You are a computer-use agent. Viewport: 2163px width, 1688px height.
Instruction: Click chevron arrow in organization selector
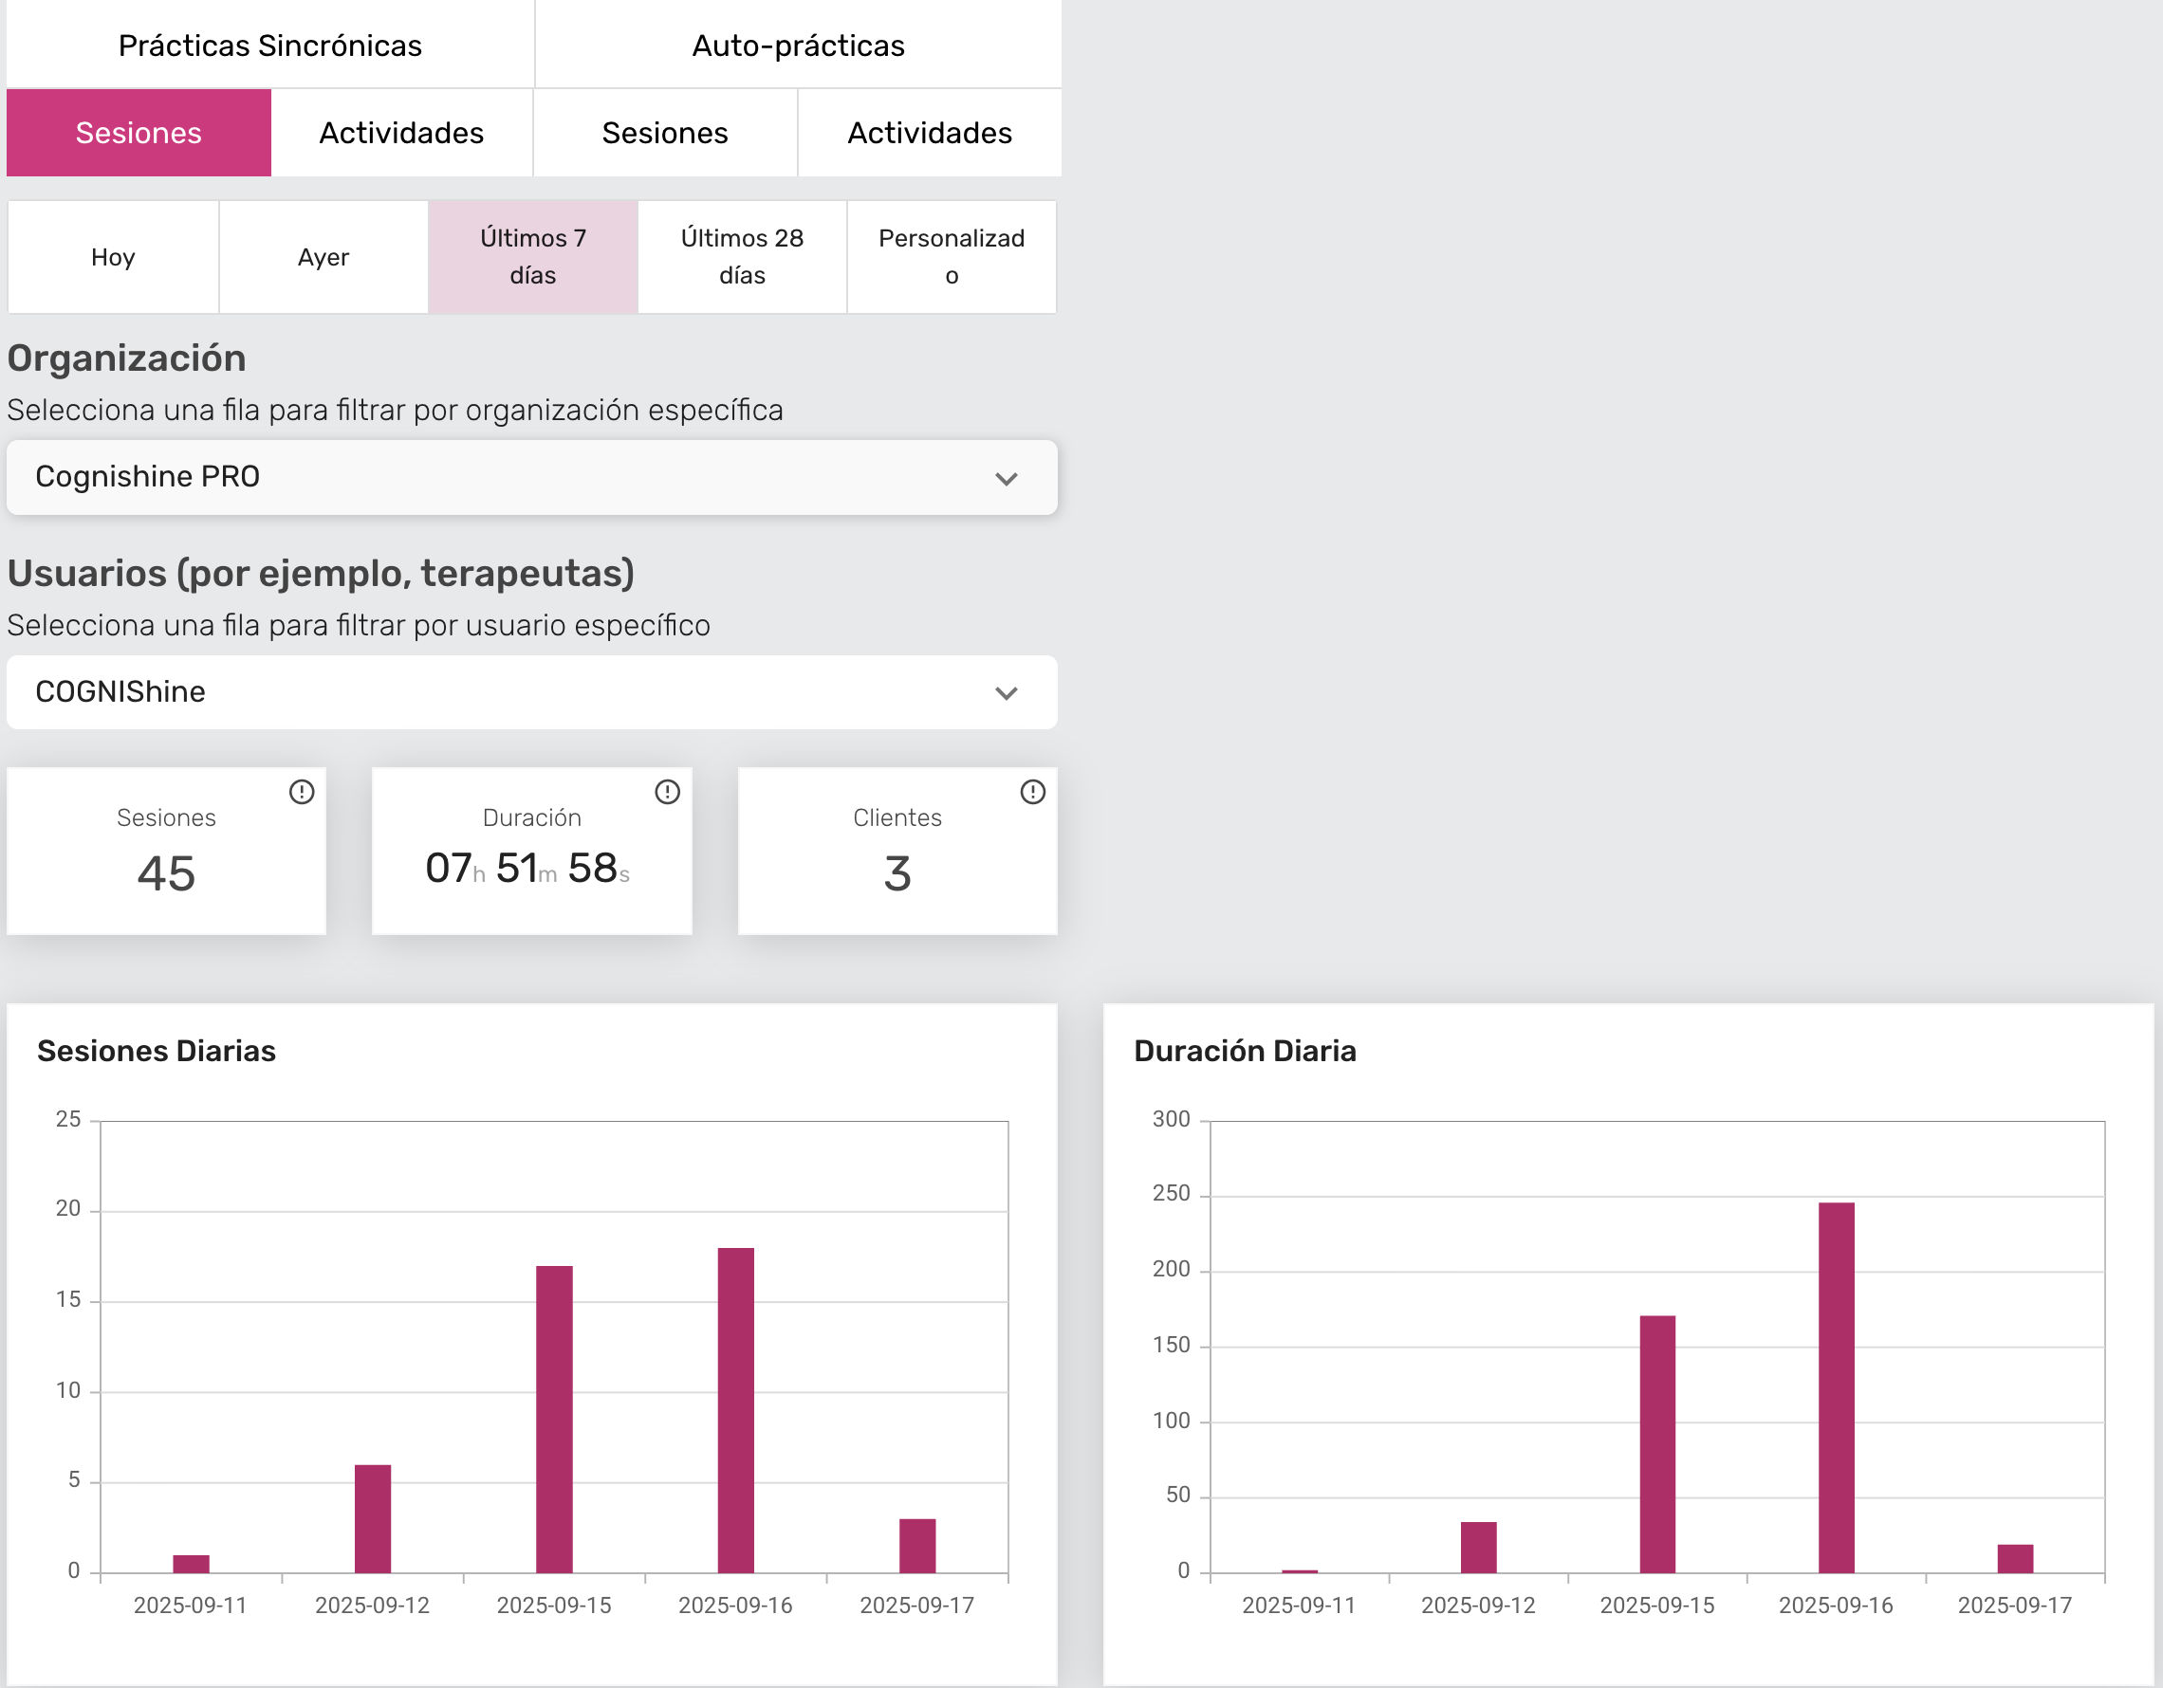pos(1006,479)
